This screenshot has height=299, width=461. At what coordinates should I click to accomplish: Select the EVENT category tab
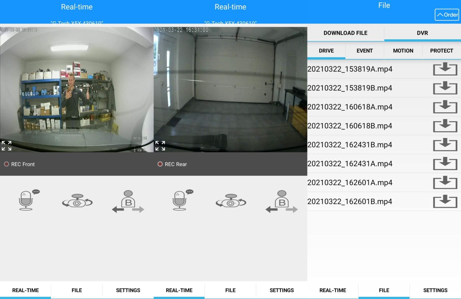click(364, 51)
